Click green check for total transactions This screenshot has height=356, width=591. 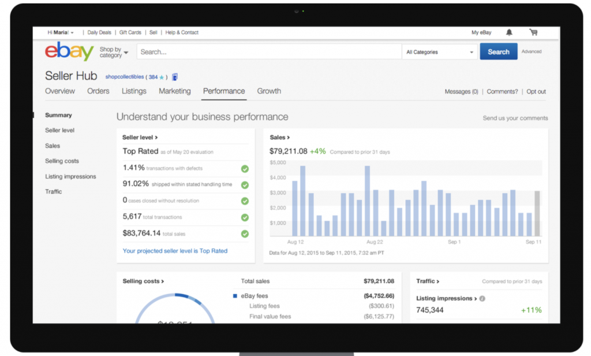pyautogui.click(x=245, y=217)
